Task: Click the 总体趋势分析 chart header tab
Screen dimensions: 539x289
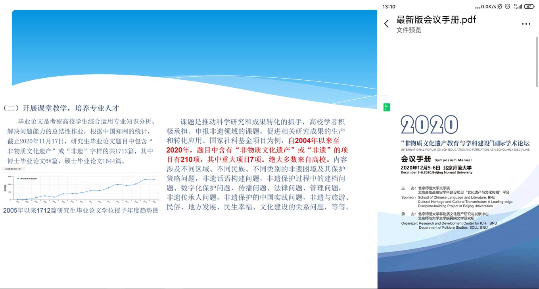Action: (x=13, y=169)
